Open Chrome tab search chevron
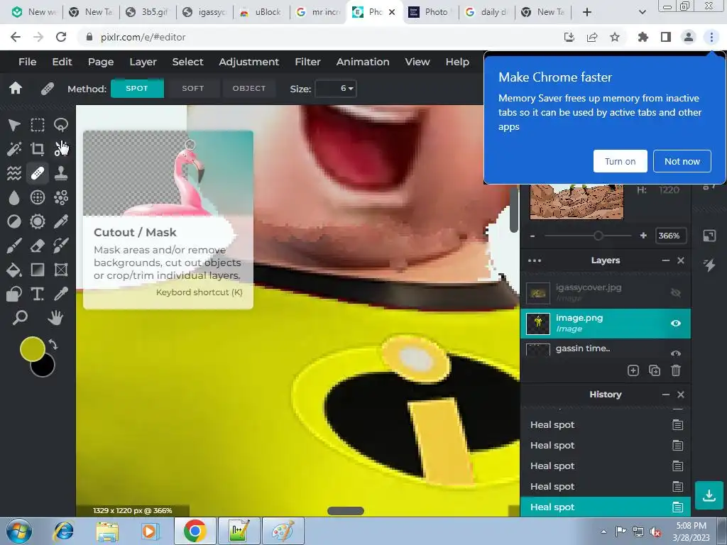 (x=642, y=12)
